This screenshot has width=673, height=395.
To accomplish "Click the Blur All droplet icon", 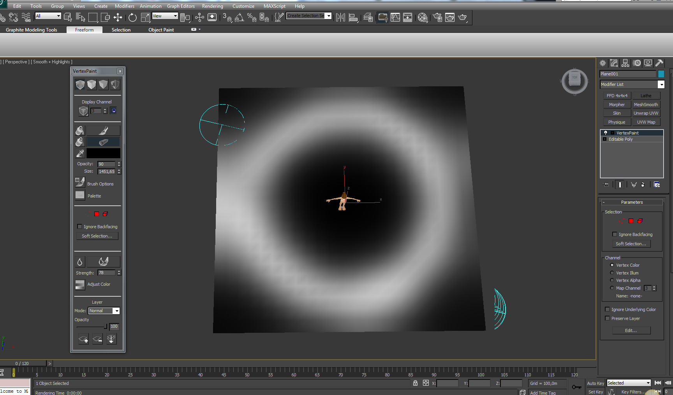I will (80, 262).
